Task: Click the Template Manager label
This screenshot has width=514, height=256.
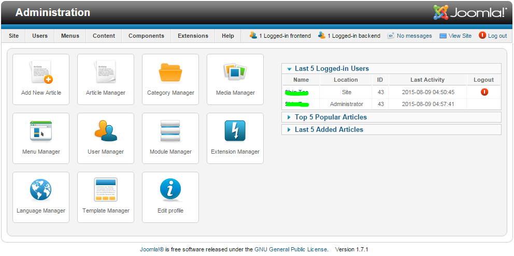Action: tap(106, 210)
